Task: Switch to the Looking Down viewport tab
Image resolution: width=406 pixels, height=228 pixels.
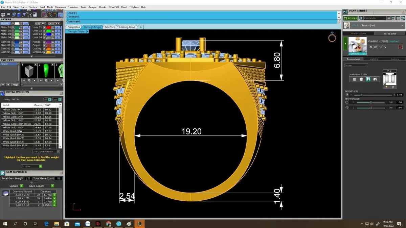Action: click(x=127, y=27)
